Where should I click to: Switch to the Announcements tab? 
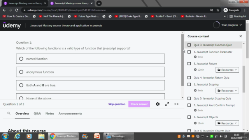[x=70, y=114]
